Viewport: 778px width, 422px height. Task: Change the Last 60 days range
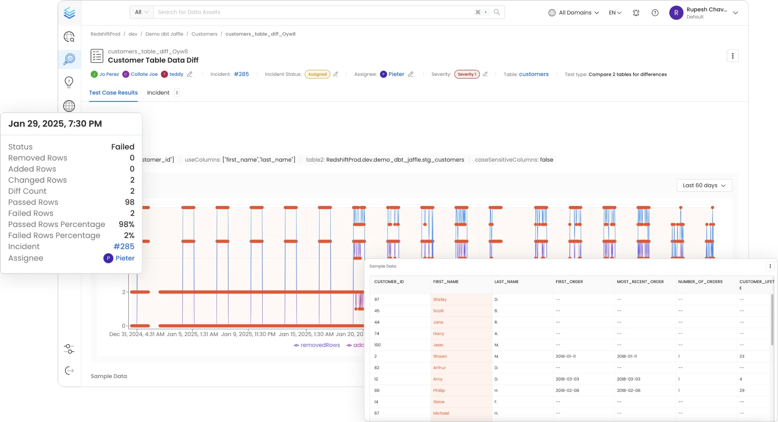[x=704, y=185]
